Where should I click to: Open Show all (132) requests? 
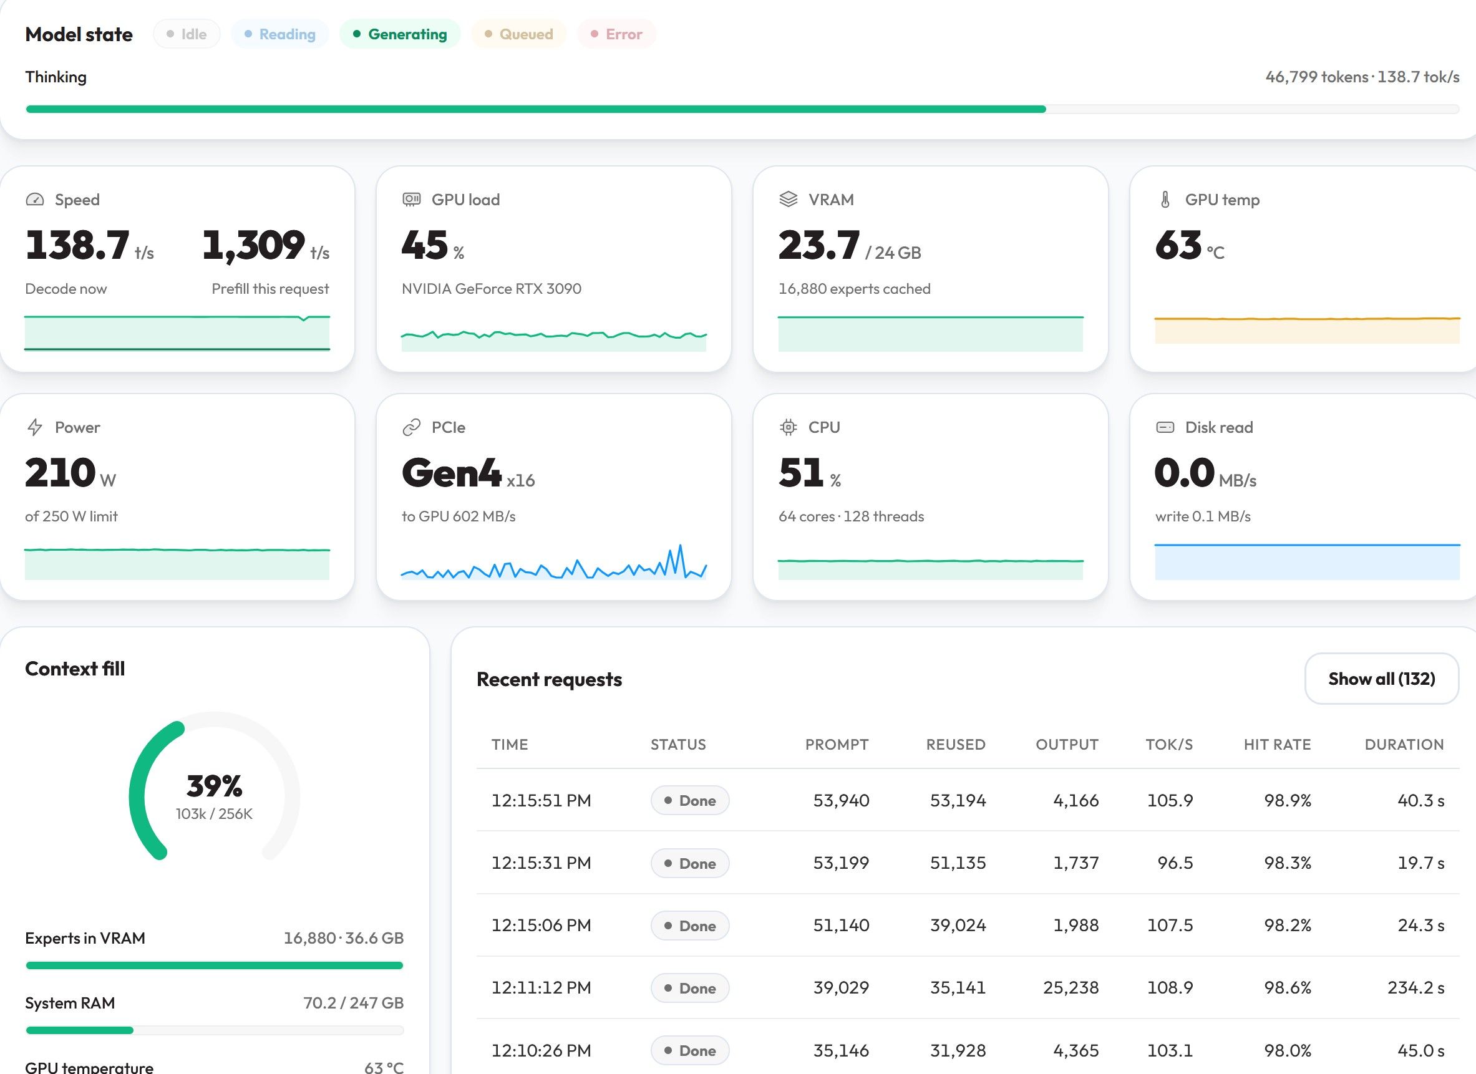1382,679
